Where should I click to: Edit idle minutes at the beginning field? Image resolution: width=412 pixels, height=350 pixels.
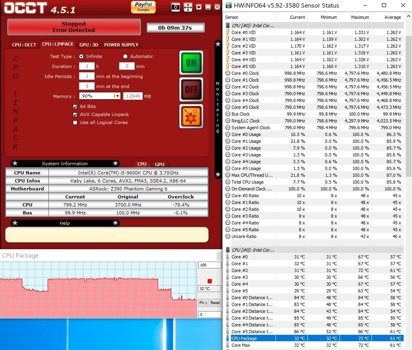click(x=87, y=76)
